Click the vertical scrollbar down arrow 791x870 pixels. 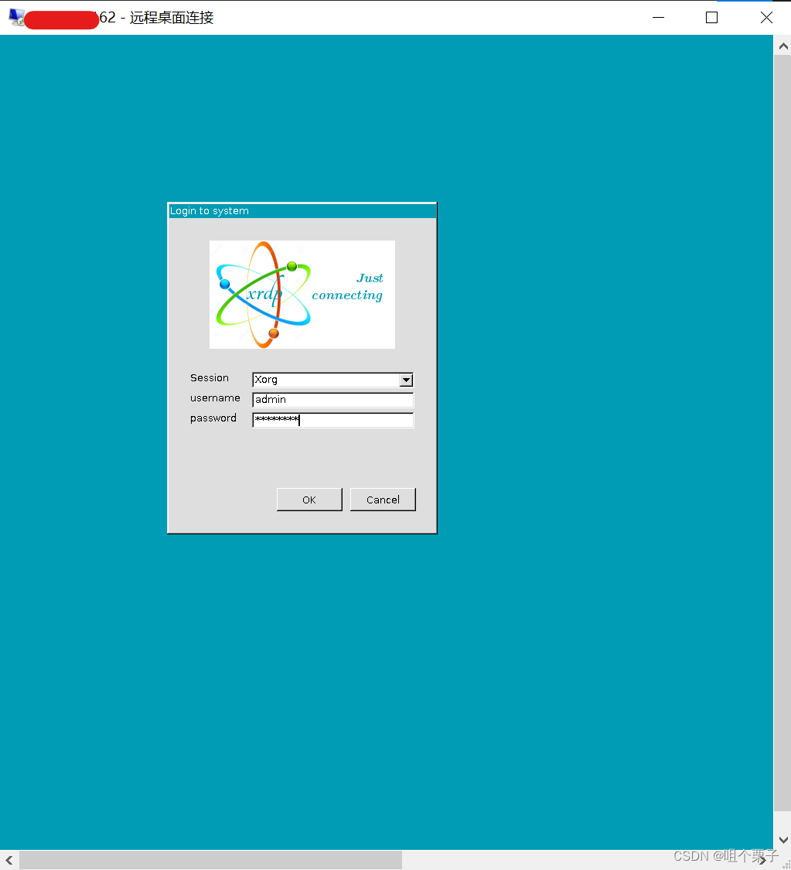pos(783,840)
